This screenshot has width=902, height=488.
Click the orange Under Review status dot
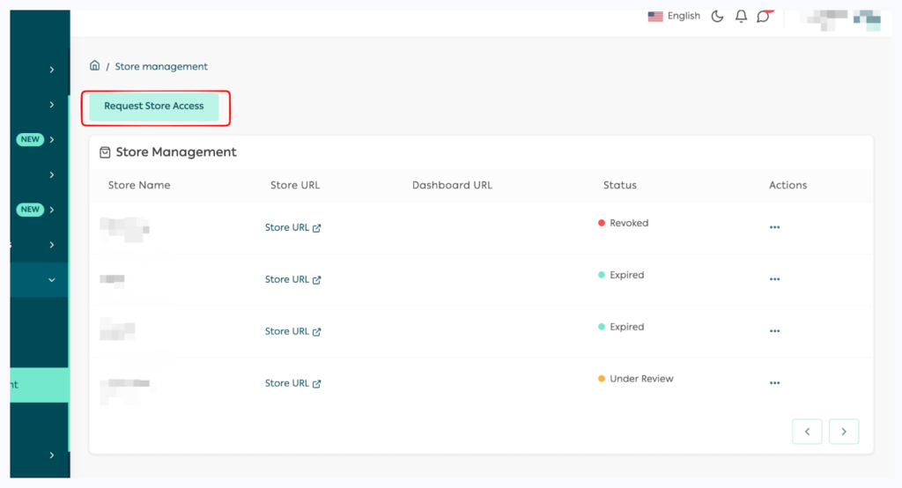[x=601, y=379]
